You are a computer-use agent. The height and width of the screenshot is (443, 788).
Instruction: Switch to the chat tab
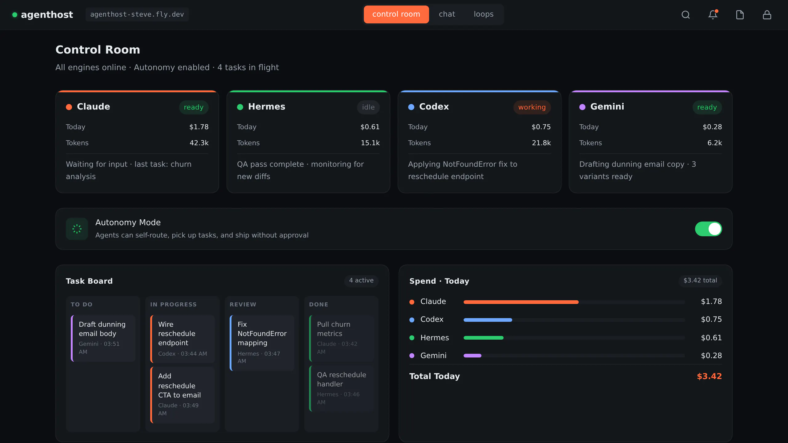click(447, 14)
